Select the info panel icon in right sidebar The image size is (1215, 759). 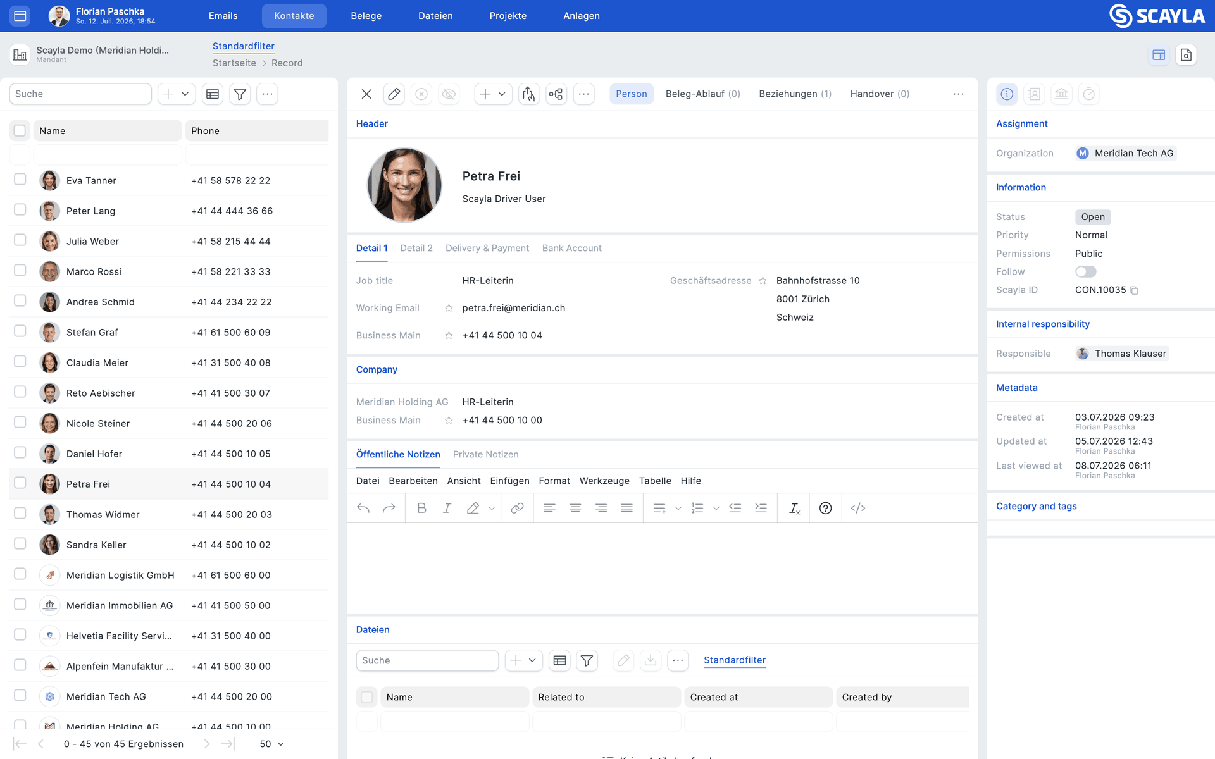pyautogui.click(x=1007, y=94)
